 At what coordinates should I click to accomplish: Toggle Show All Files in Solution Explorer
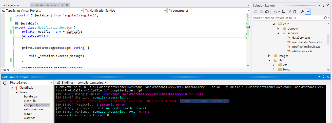click(294, 12)
